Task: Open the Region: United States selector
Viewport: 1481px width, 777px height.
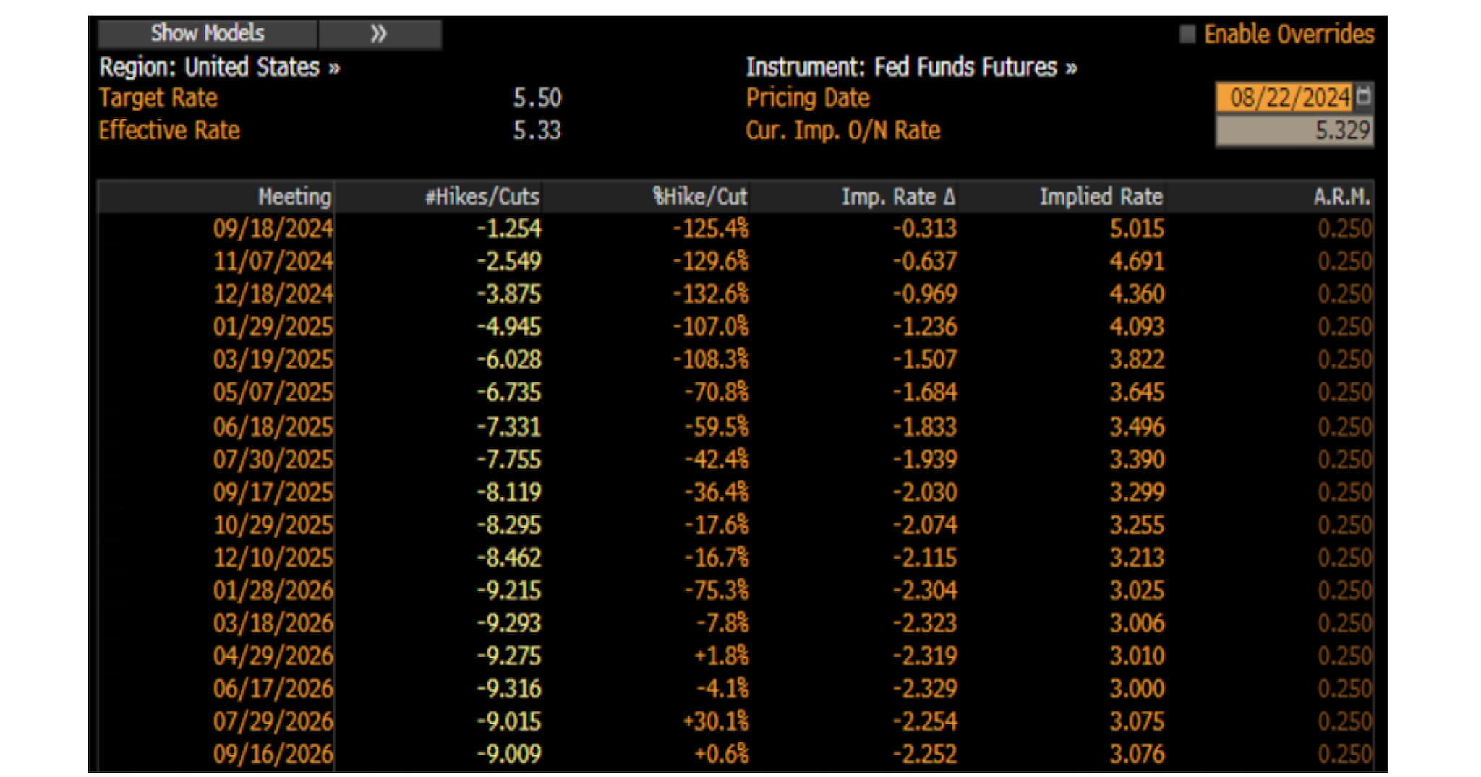Action: click(219, 67)
